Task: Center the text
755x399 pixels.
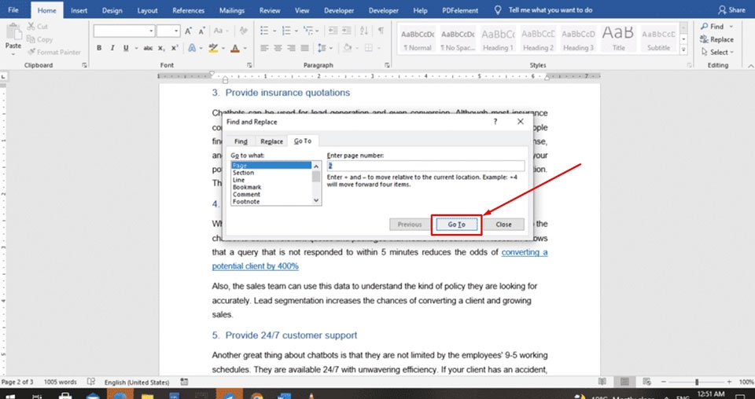Action: pos(278,48)
